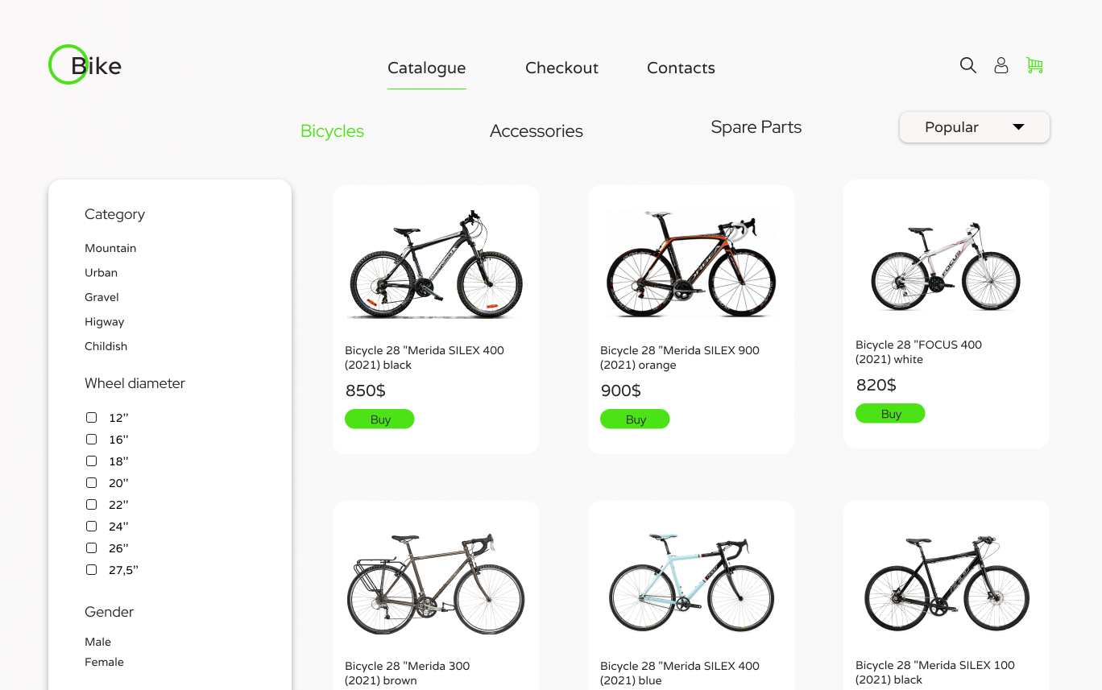The width and height of the screenshot is (1102, 690).
Task: Open the green shopping cart icon
Action: (1035, 65)
